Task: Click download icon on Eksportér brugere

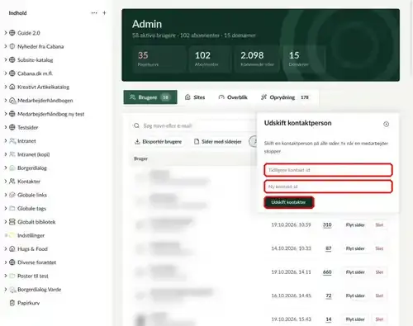Action: click(x=137, y=142)
